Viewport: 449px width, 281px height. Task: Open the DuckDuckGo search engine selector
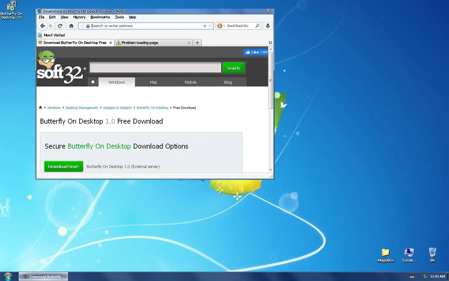[x=221, y=26]
